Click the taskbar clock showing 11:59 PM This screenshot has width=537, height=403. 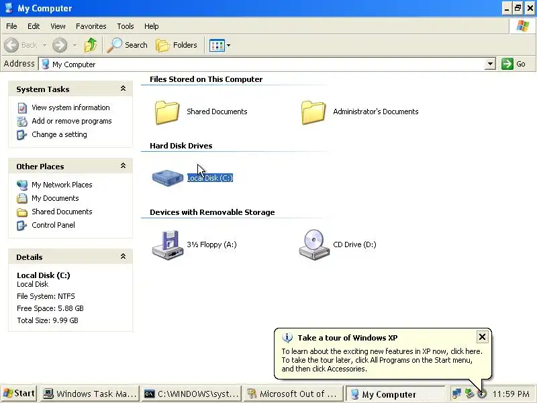511,394
